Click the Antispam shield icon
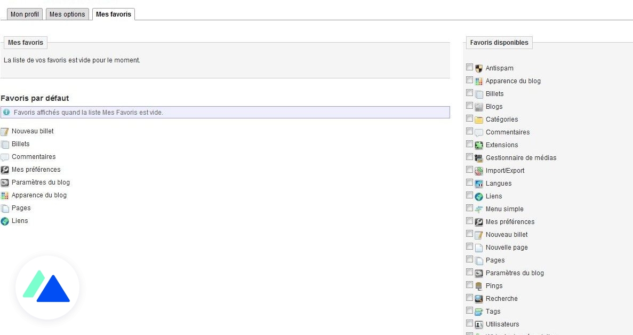 coord(479,68)
